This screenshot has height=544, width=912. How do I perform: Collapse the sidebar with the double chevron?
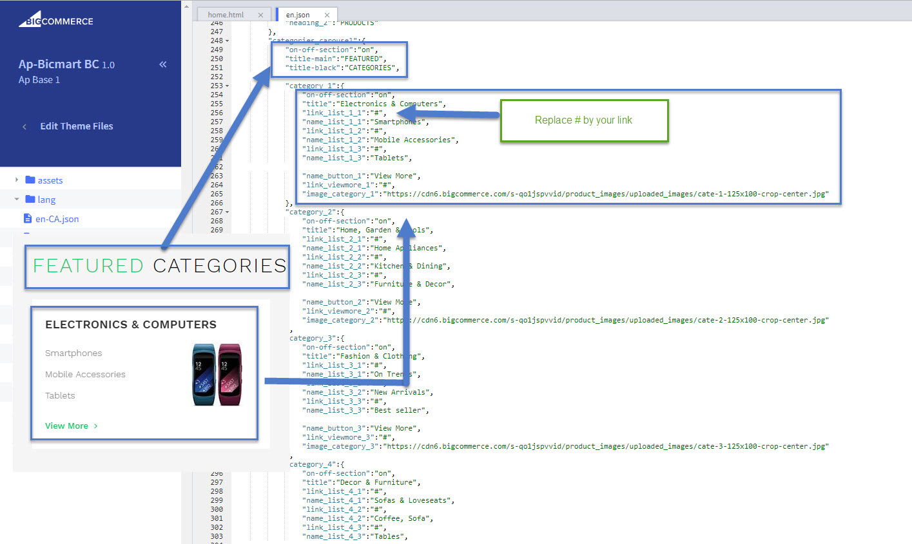tap(163, 64)
